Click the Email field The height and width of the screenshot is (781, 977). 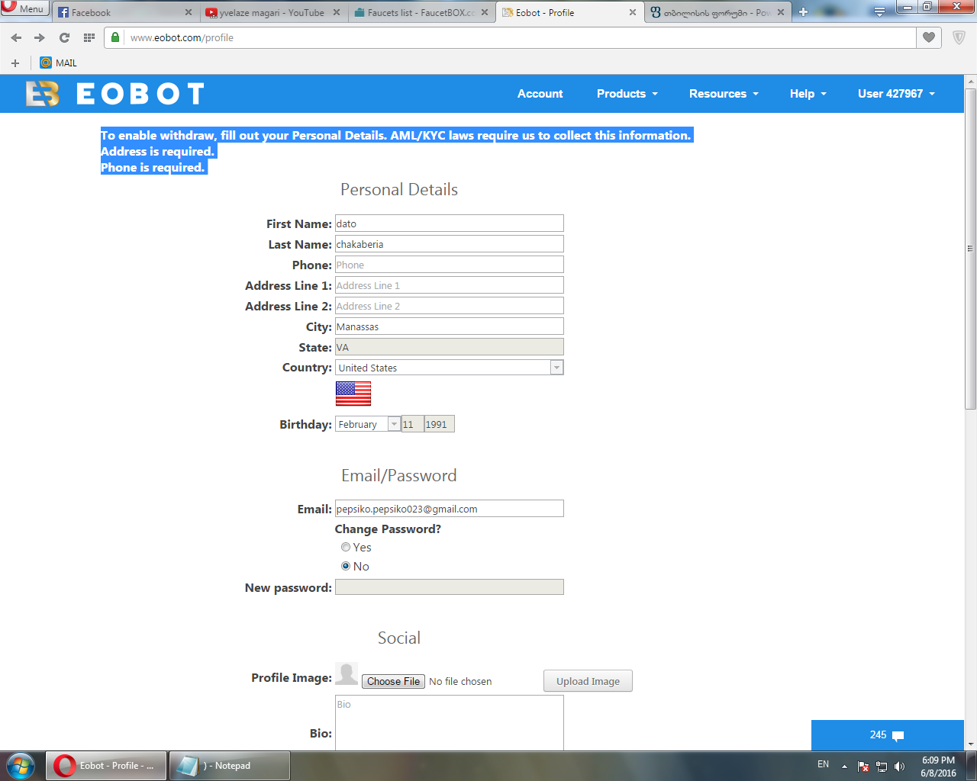pos(450,509)
